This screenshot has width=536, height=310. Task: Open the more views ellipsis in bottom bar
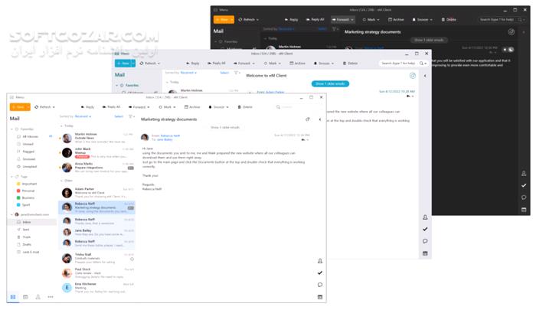51,297
